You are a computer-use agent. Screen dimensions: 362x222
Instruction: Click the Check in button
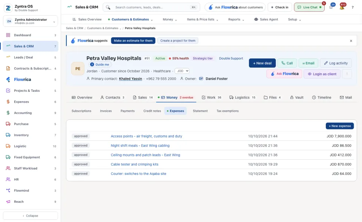pos(280,8)
